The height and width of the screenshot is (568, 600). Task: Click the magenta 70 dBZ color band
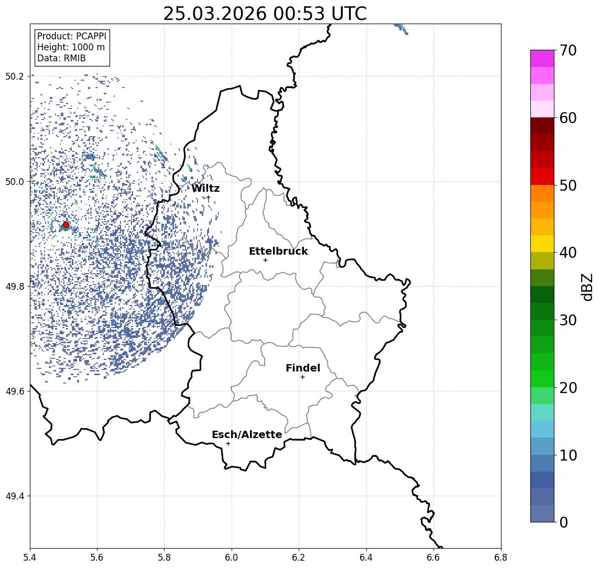[x=542, y=59]
